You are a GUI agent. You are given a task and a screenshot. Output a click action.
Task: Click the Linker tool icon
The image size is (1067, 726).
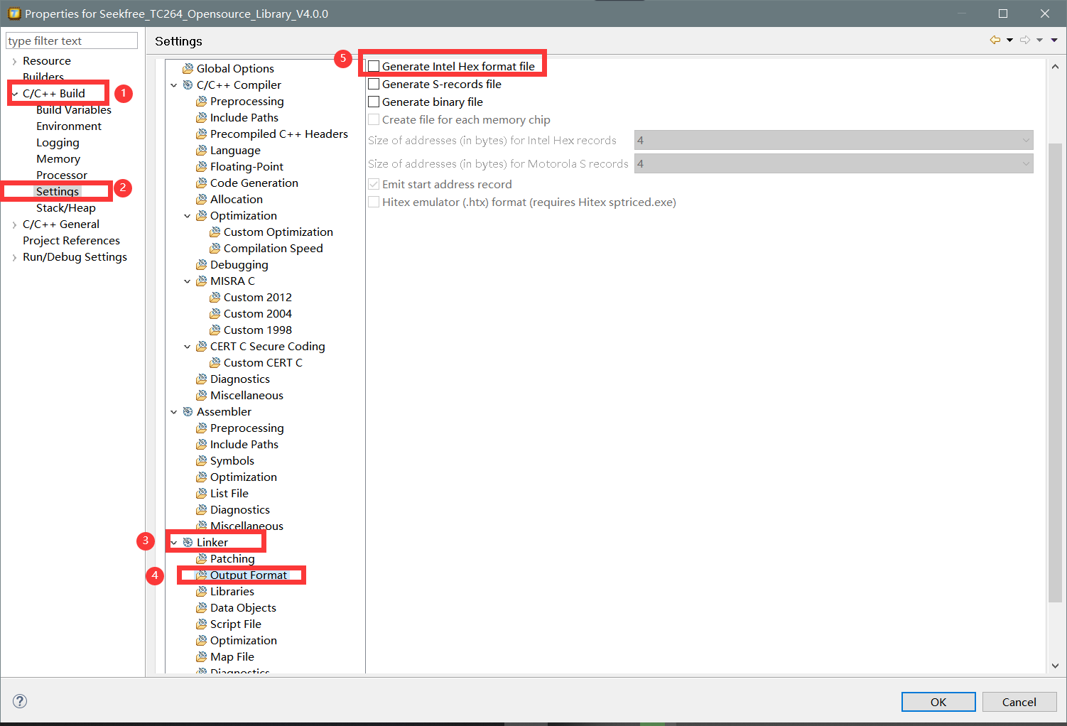tap(188, 543)
